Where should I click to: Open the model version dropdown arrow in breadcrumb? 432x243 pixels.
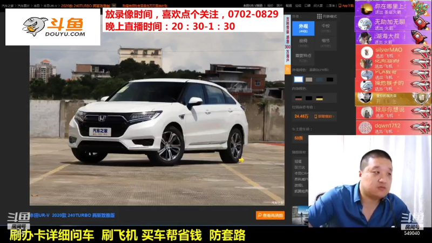coord(114,5)
